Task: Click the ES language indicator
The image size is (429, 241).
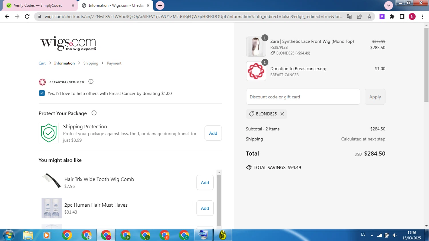Action: coord(363,234)
